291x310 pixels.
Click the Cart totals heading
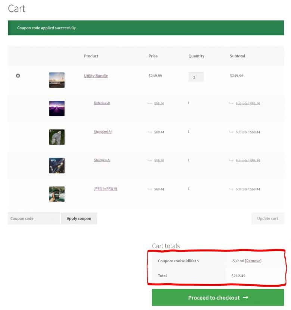click(166, 246)
